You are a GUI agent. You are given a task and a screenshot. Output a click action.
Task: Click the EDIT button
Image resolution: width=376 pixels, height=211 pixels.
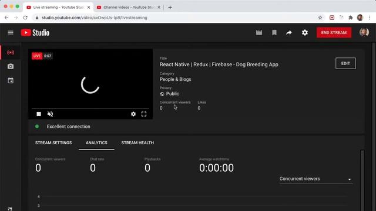(345, 63)
